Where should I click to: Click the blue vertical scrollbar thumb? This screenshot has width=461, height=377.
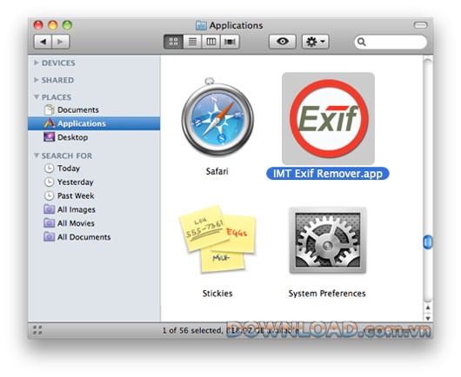[x=428, y=242]
